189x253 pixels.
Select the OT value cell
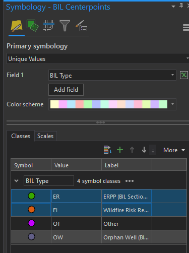[x=76, y=223]
